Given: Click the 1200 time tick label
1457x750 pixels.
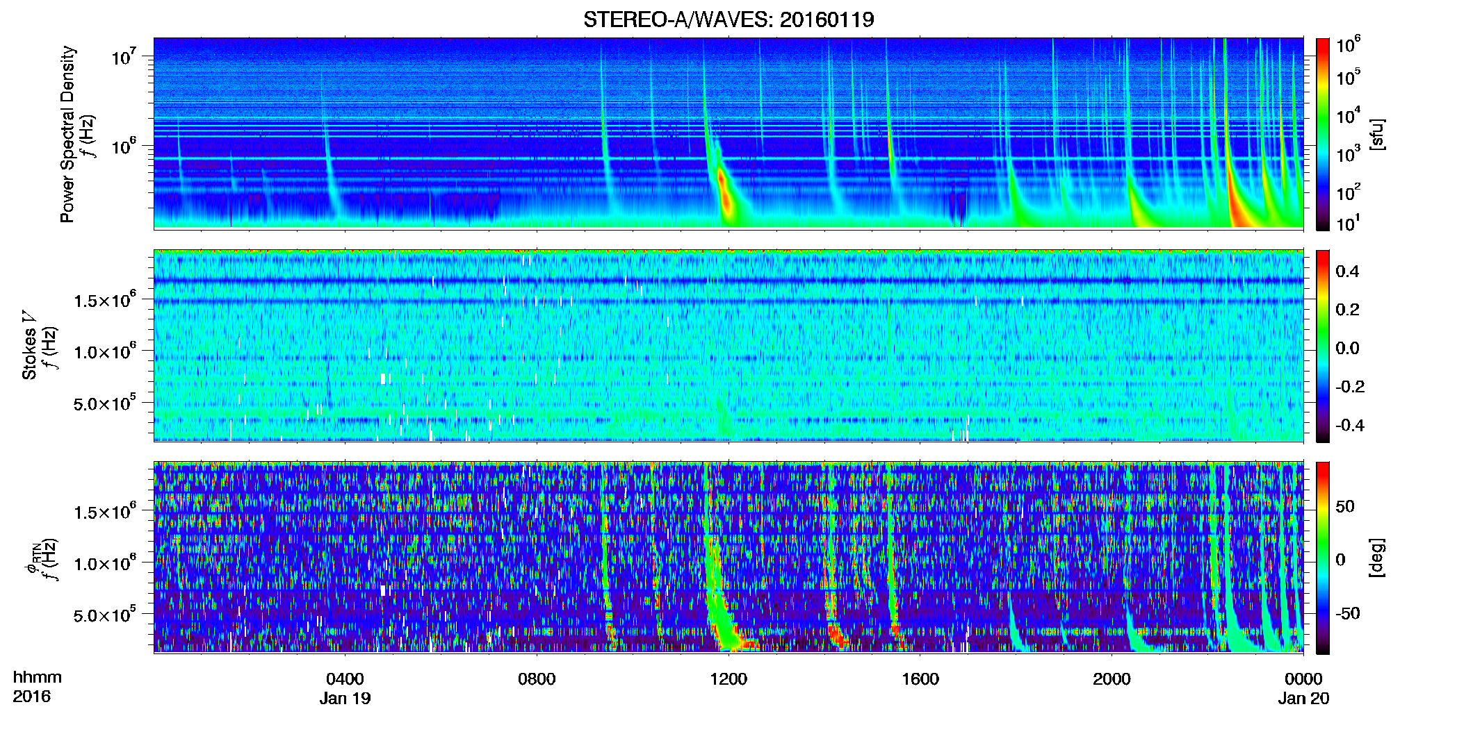Looking at the screenshot, I should click(728, 678).
